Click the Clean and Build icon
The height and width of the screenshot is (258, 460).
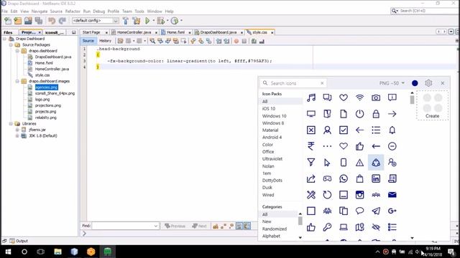pos(137,21)
